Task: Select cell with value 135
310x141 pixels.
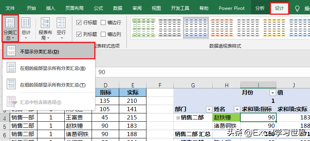Action: [x=106, y=101]
